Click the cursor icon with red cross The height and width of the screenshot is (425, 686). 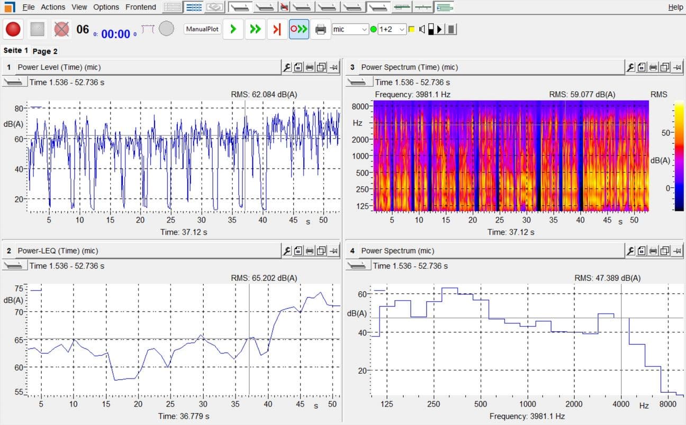point(284,7)
